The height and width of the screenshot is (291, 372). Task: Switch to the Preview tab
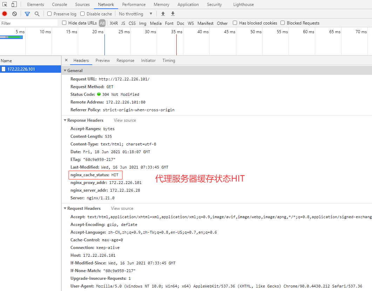[103, 60]
